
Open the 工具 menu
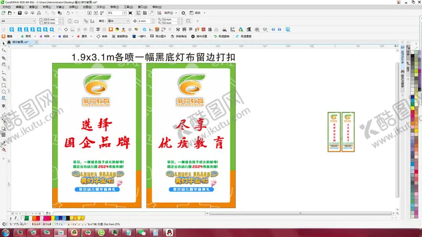128,7
